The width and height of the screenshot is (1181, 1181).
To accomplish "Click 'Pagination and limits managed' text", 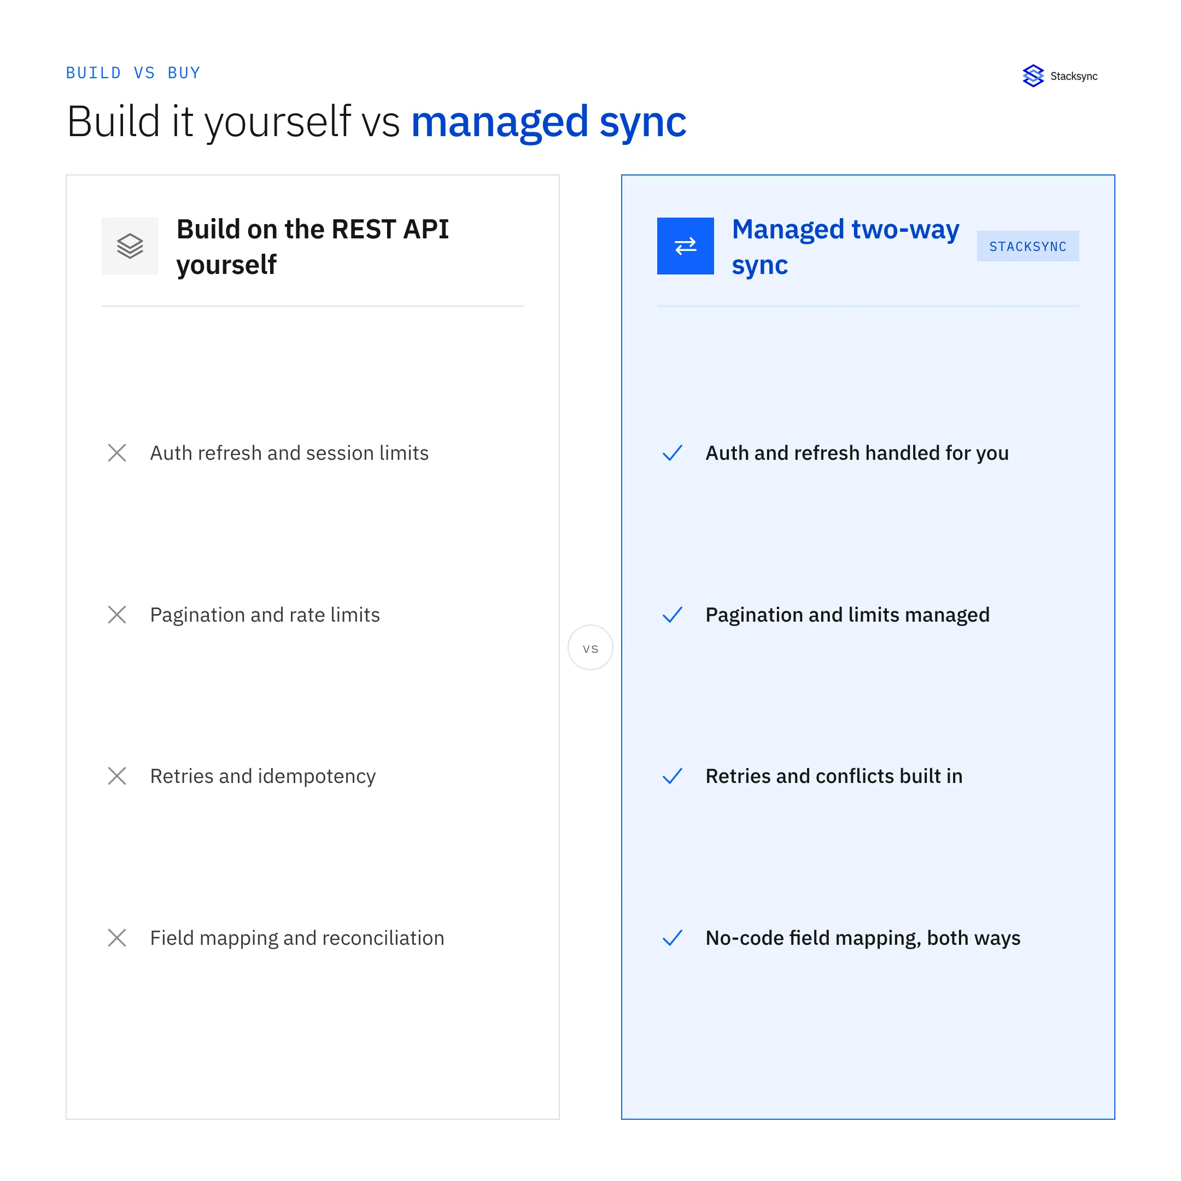I will coord(847,615).
